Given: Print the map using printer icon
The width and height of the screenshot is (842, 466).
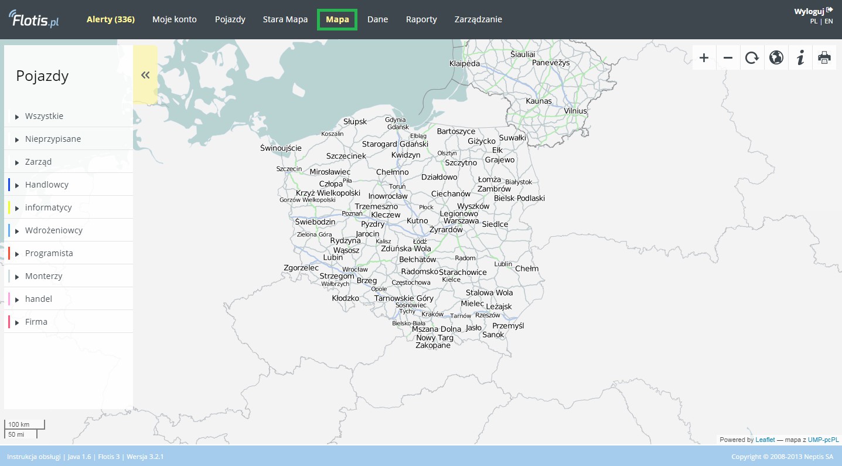Looking at the screenshot, I should click(x=824, y=57).
